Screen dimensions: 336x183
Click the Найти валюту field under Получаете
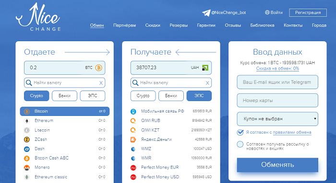point(171,83)
